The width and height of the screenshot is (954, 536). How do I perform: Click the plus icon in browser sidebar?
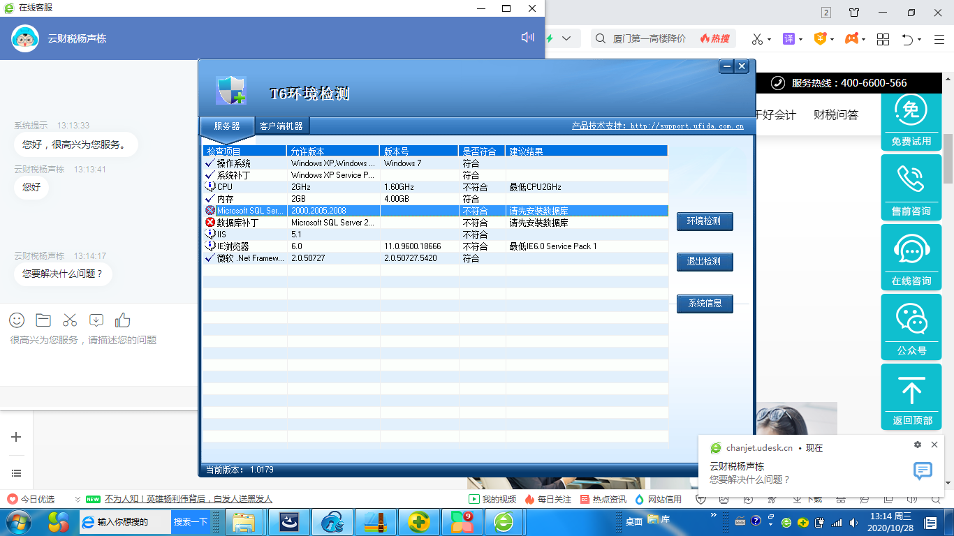point(17,437)
